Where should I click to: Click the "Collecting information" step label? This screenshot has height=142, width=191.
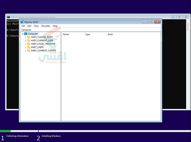pos(17,136)
